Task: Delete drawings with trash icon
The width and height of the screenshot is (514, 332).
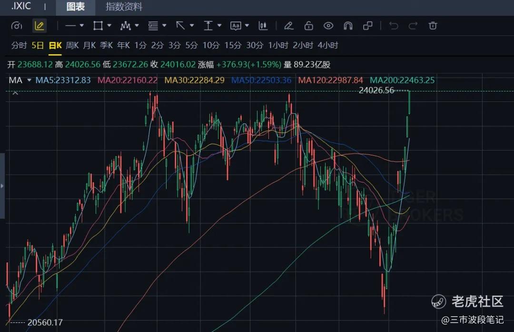Action: coord(433,26)
